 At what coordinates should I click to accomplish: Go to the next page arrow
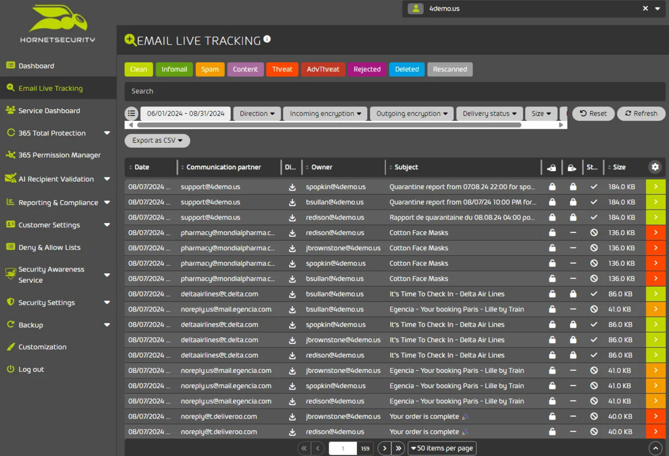pos(384,448)
